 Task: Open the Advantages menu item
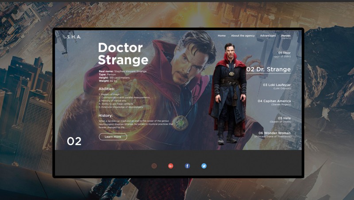268,36
